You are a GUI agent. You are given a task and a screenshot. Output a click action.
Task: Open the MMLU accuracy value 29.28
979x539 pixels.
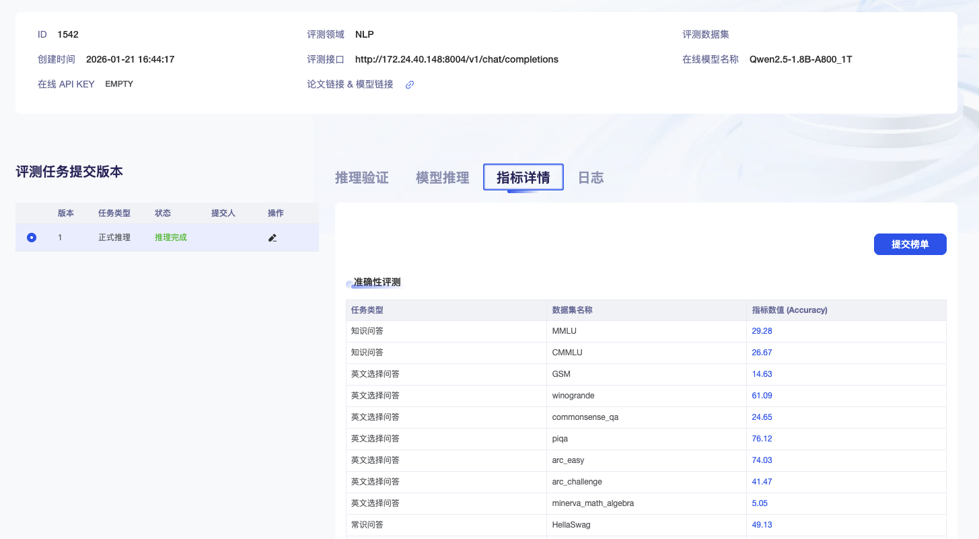pyautogui.click(x=762, y=331)
